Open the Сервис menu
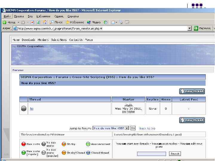The image size is (215, 161). tap(59, 16)
